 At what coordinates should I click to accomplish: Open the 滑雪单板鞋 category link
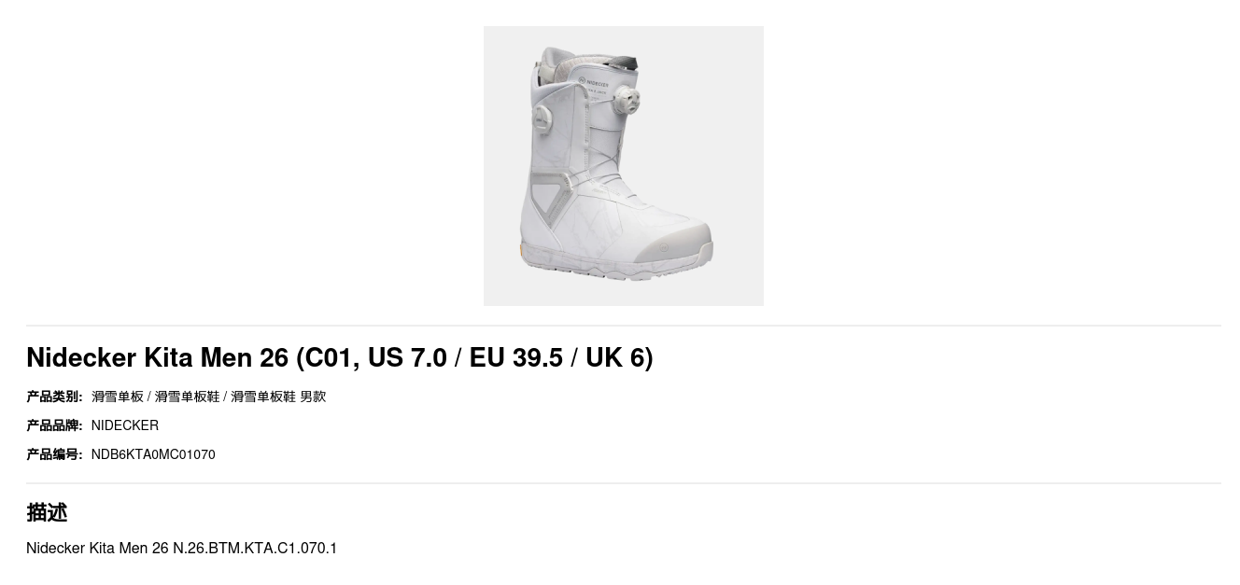click(x=187, y=397)
